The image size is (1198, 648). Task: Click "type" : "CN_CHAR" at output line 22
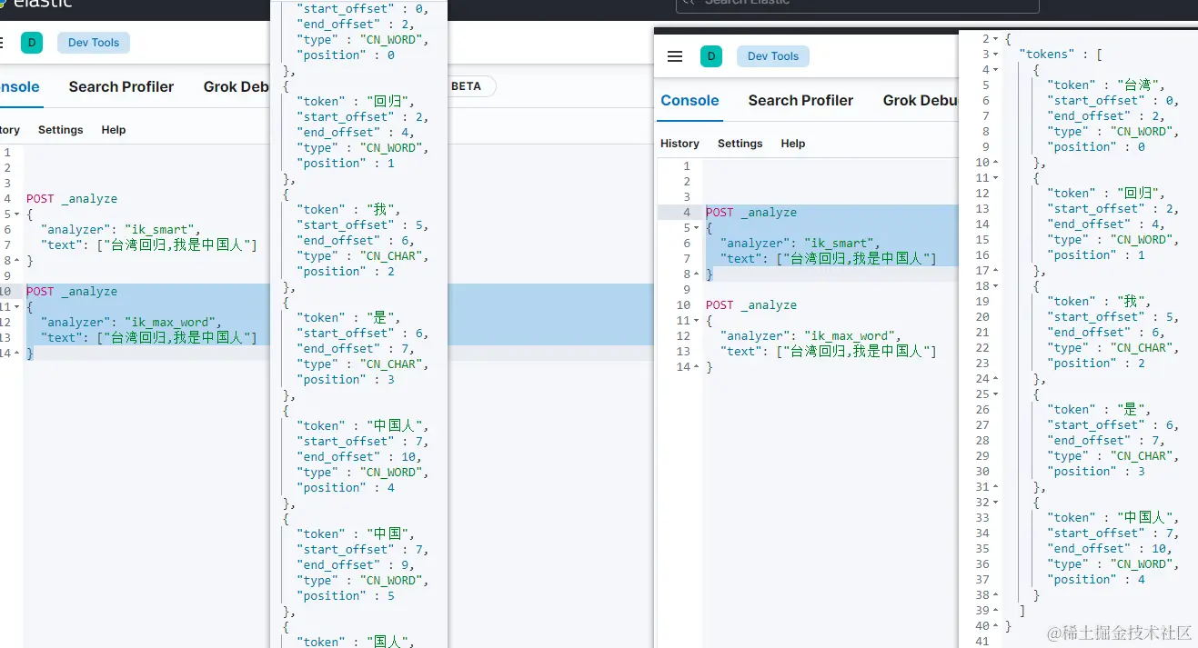coord(1112,348)
